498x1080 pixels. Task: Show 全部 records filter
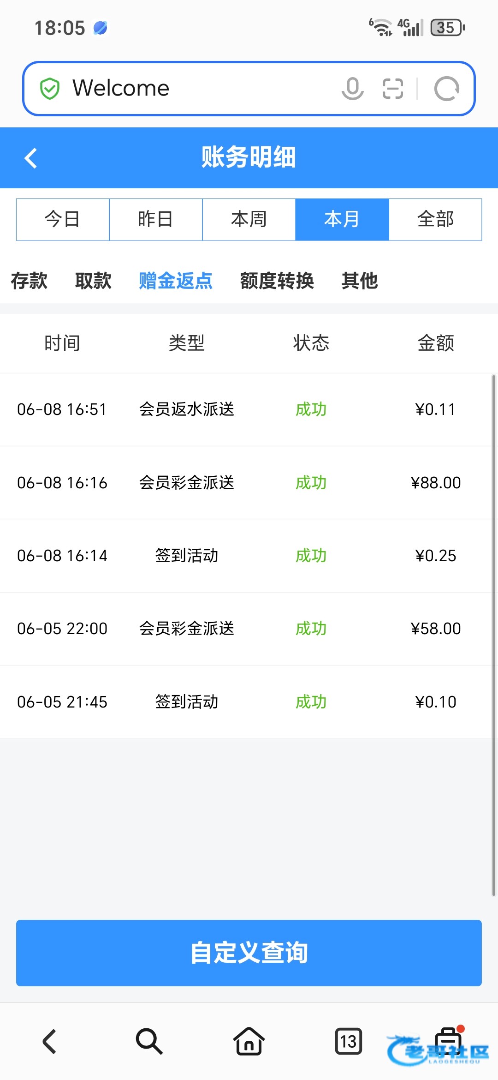point(435,220)
